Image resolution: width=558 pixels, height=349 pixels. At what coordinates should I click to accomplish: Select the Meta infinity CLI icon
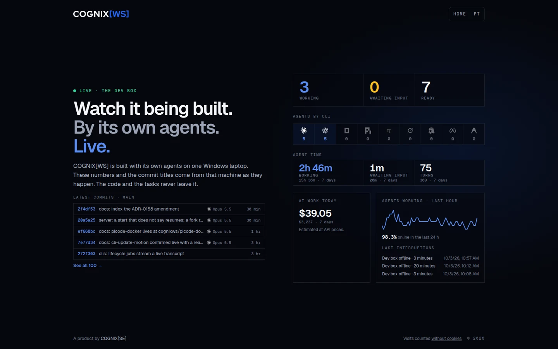click(453, 131)
